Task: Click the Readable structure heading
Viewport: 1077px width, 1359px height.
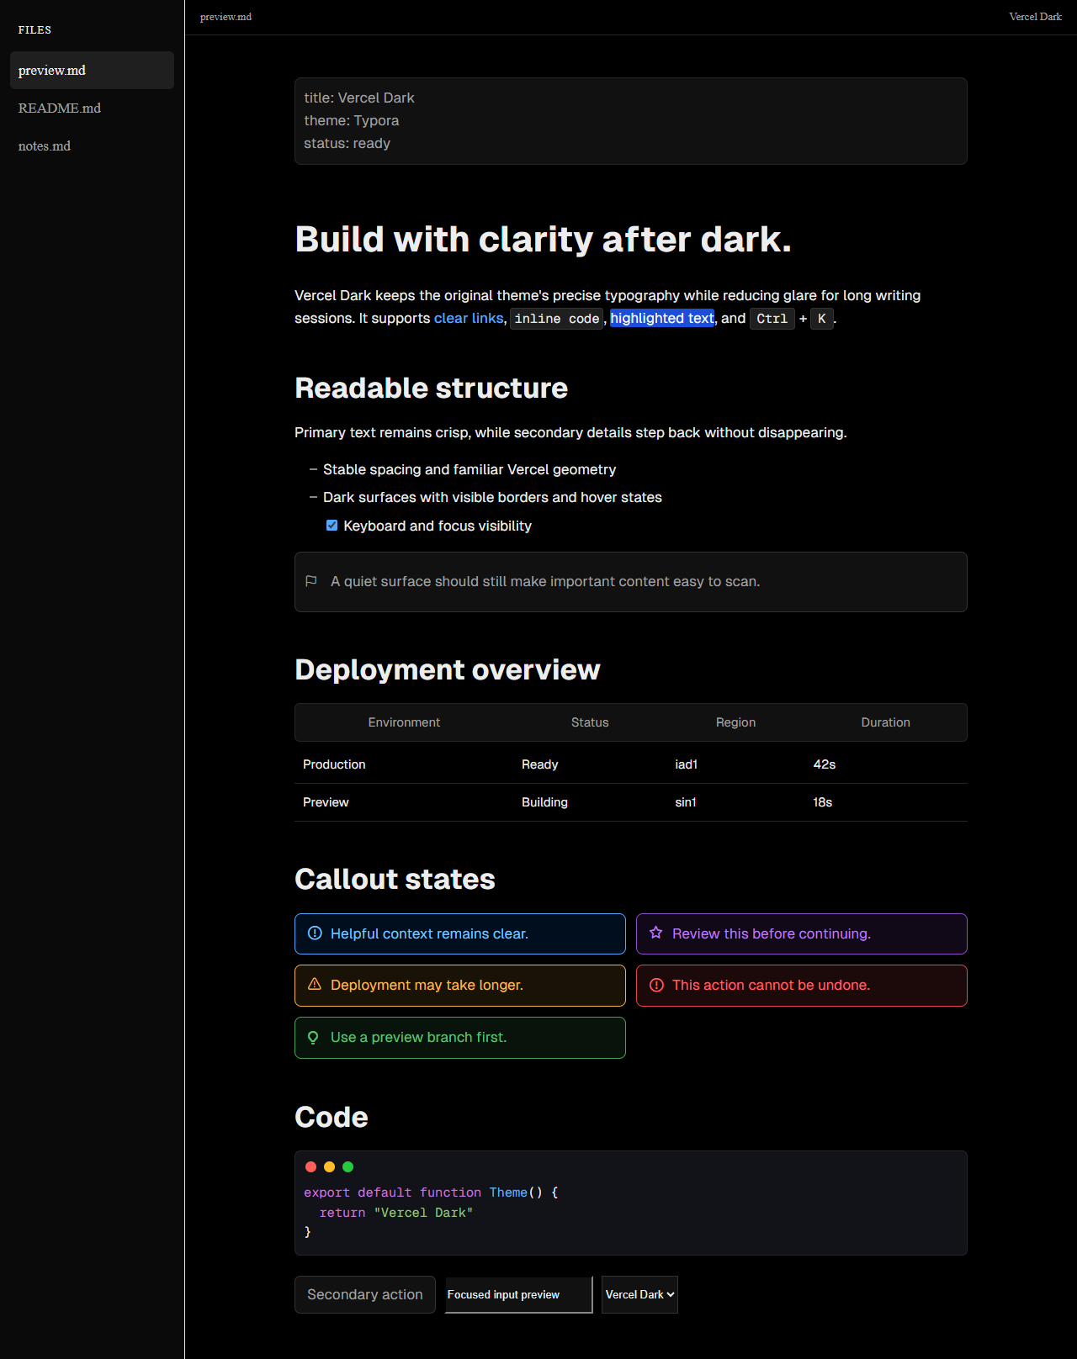Action: coord(431,388)
